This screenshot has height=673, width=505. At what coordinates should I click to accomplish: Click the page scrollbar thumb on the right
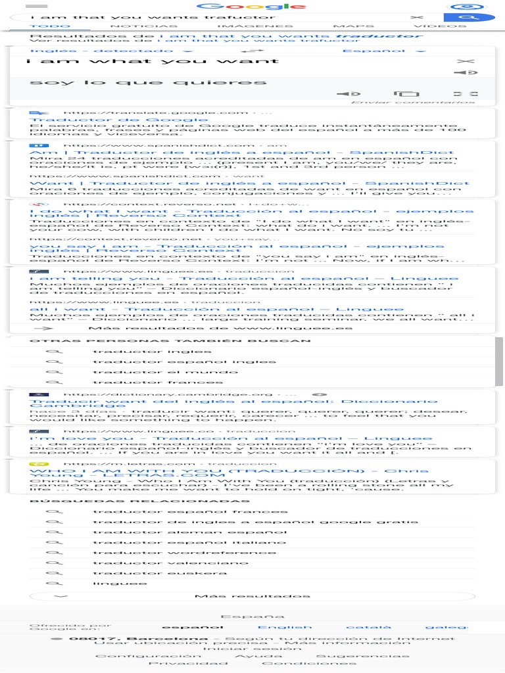point(499,361)
